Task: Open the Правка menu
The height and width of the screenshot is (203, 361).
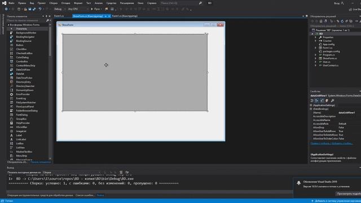Action: coord(22,3)
